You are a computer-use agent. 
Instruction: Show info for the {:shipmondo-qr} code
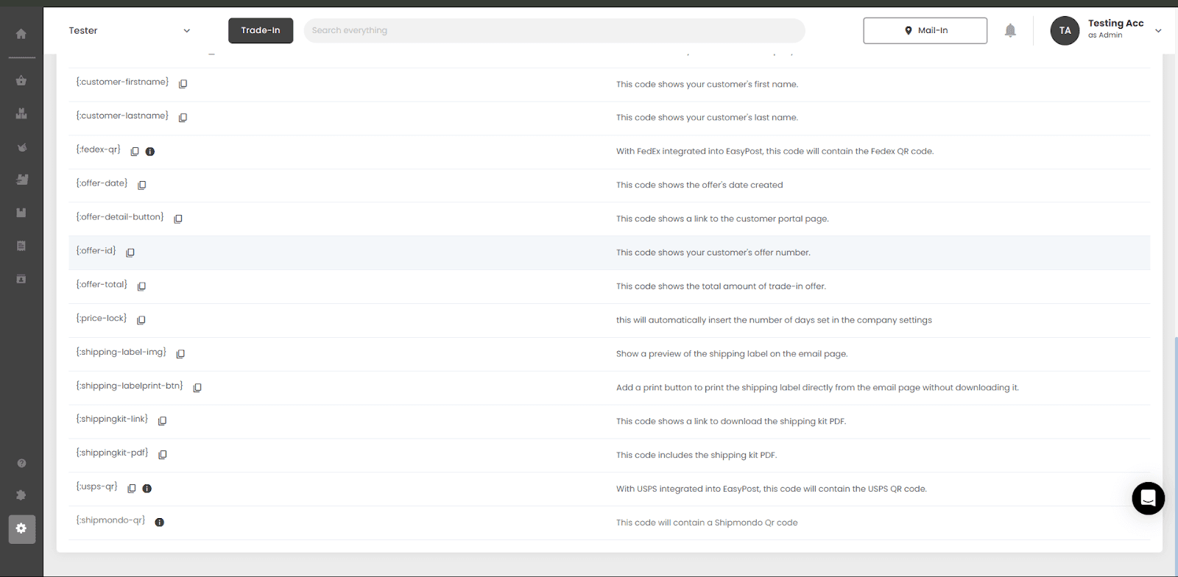pos(160,523)
